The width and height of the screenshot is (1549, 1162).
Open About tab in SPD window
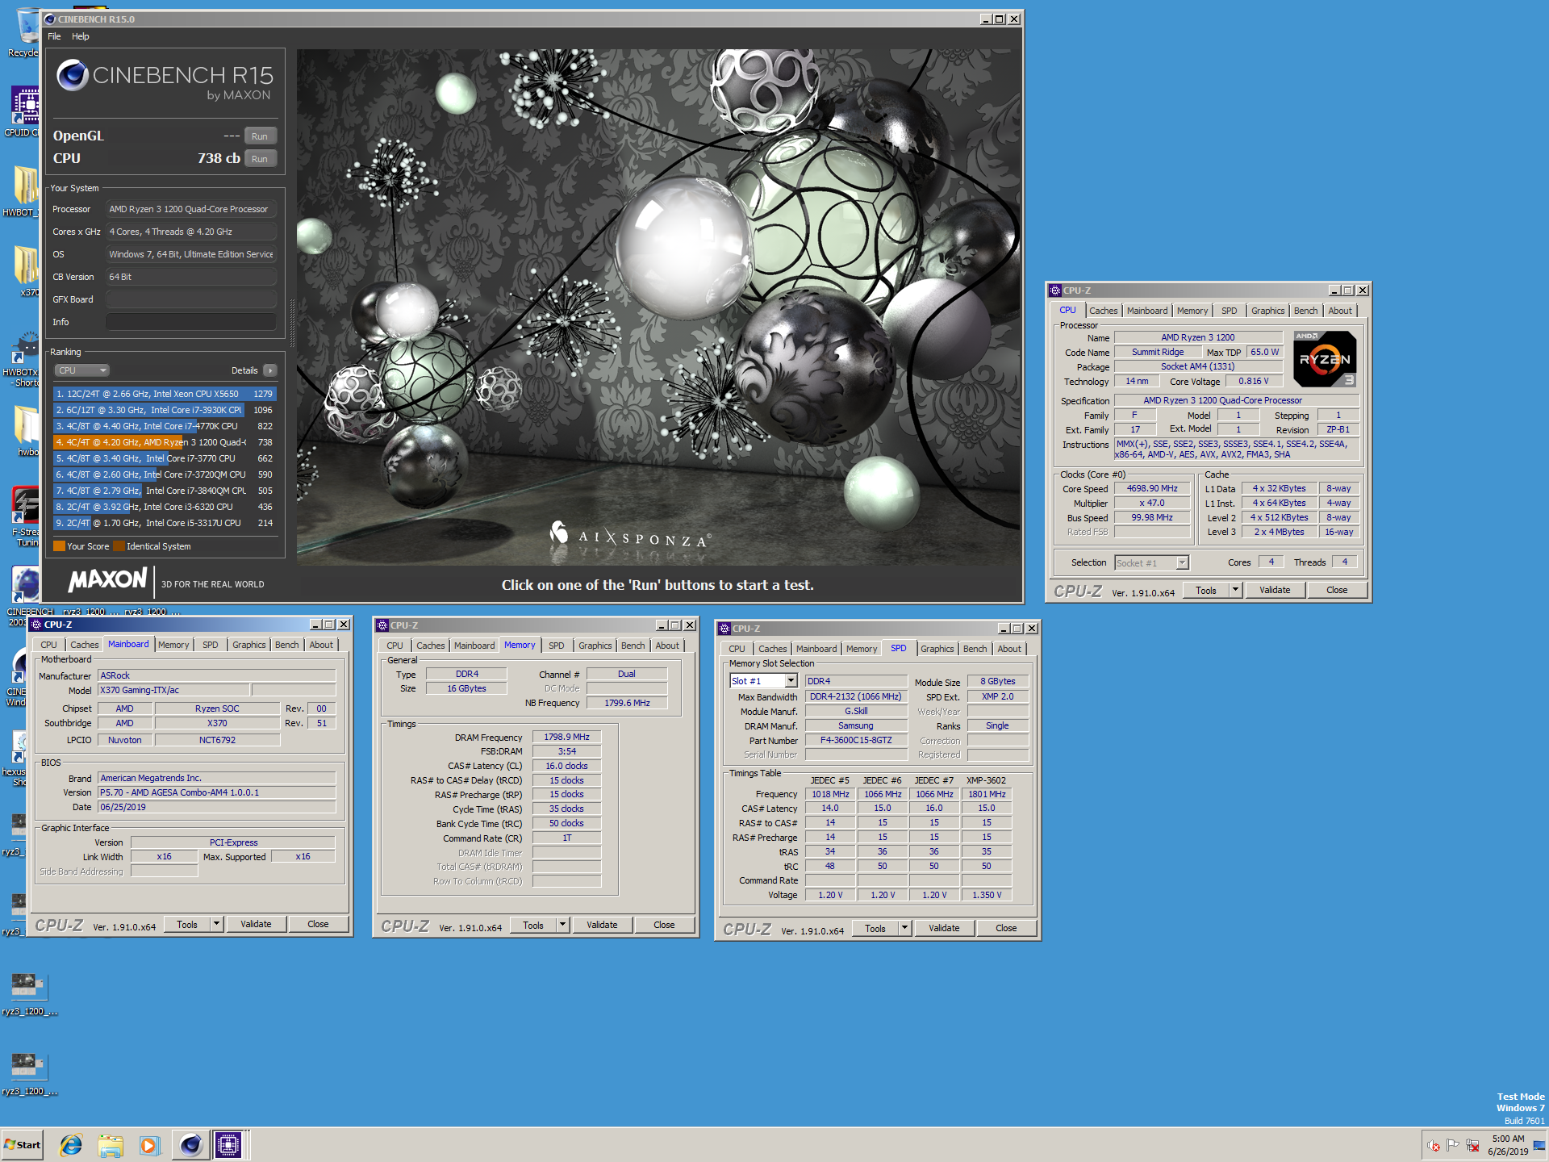point(1008,649)
